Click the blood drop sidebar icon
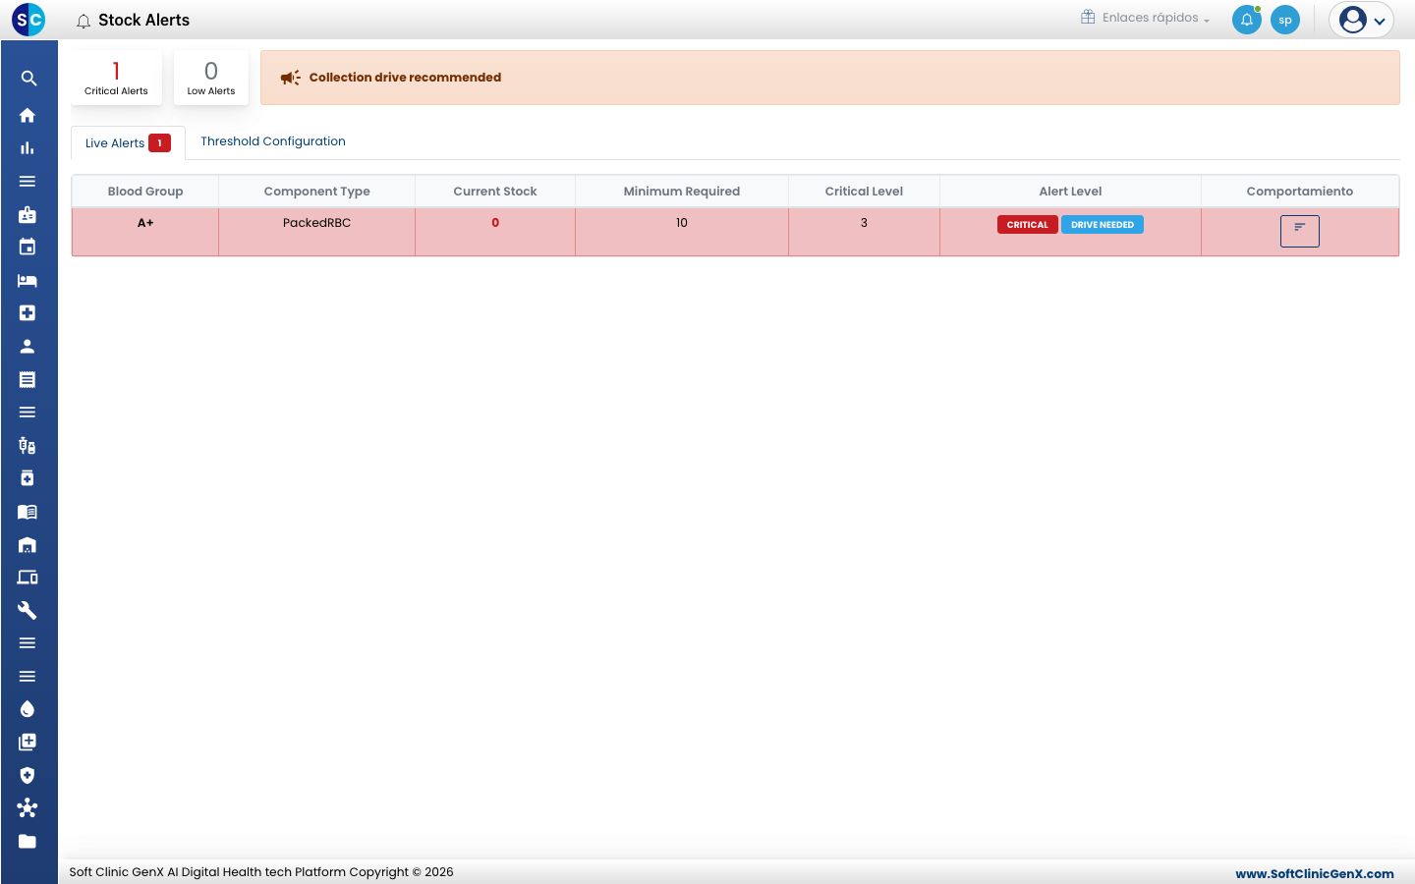 28,709
